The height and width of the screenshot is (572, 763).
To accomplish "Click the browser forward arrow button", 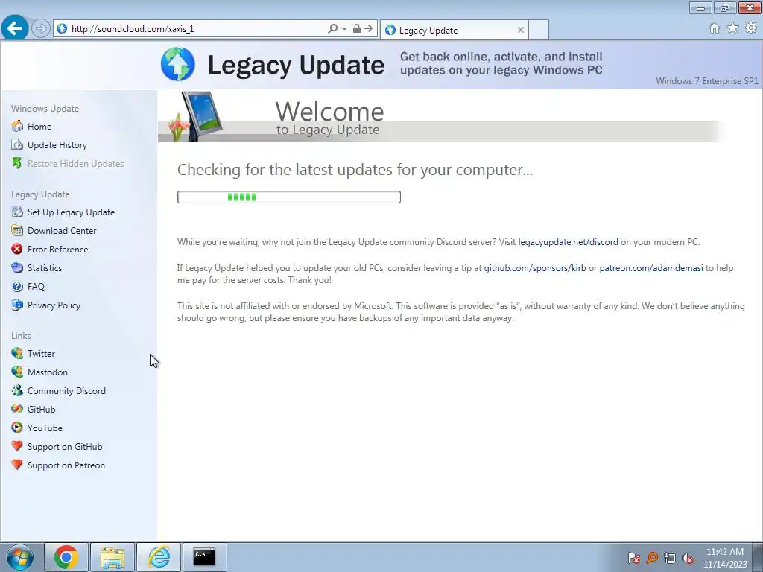I will (x=41, y=29).
